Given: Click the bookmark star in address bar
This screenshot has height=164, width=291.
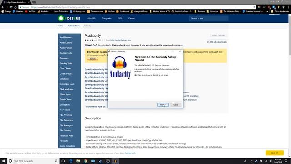Looking at the screenshot, I should (x=254, y=7).
